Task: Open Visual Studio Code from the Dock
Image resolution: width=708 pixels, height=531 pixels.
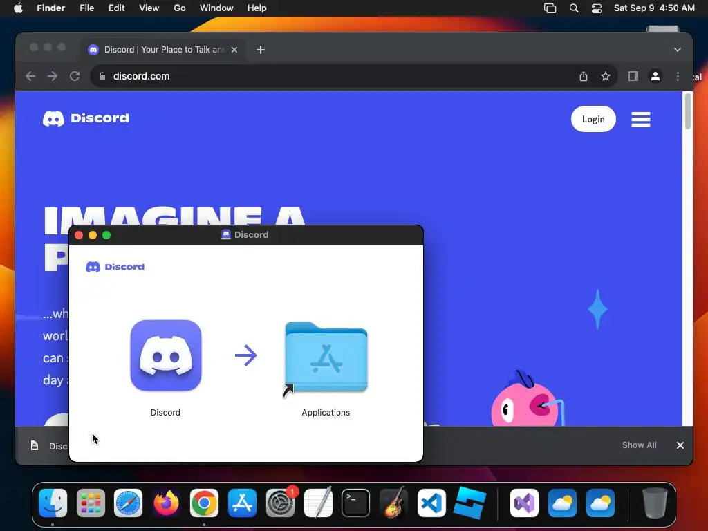Action: click(431, 503)
